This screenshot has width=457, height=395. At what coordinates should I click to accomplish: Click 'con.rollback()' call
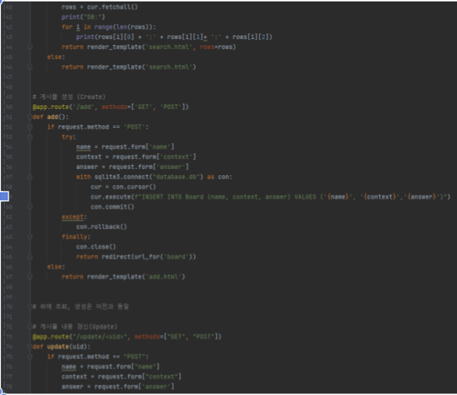coord(101,227)
